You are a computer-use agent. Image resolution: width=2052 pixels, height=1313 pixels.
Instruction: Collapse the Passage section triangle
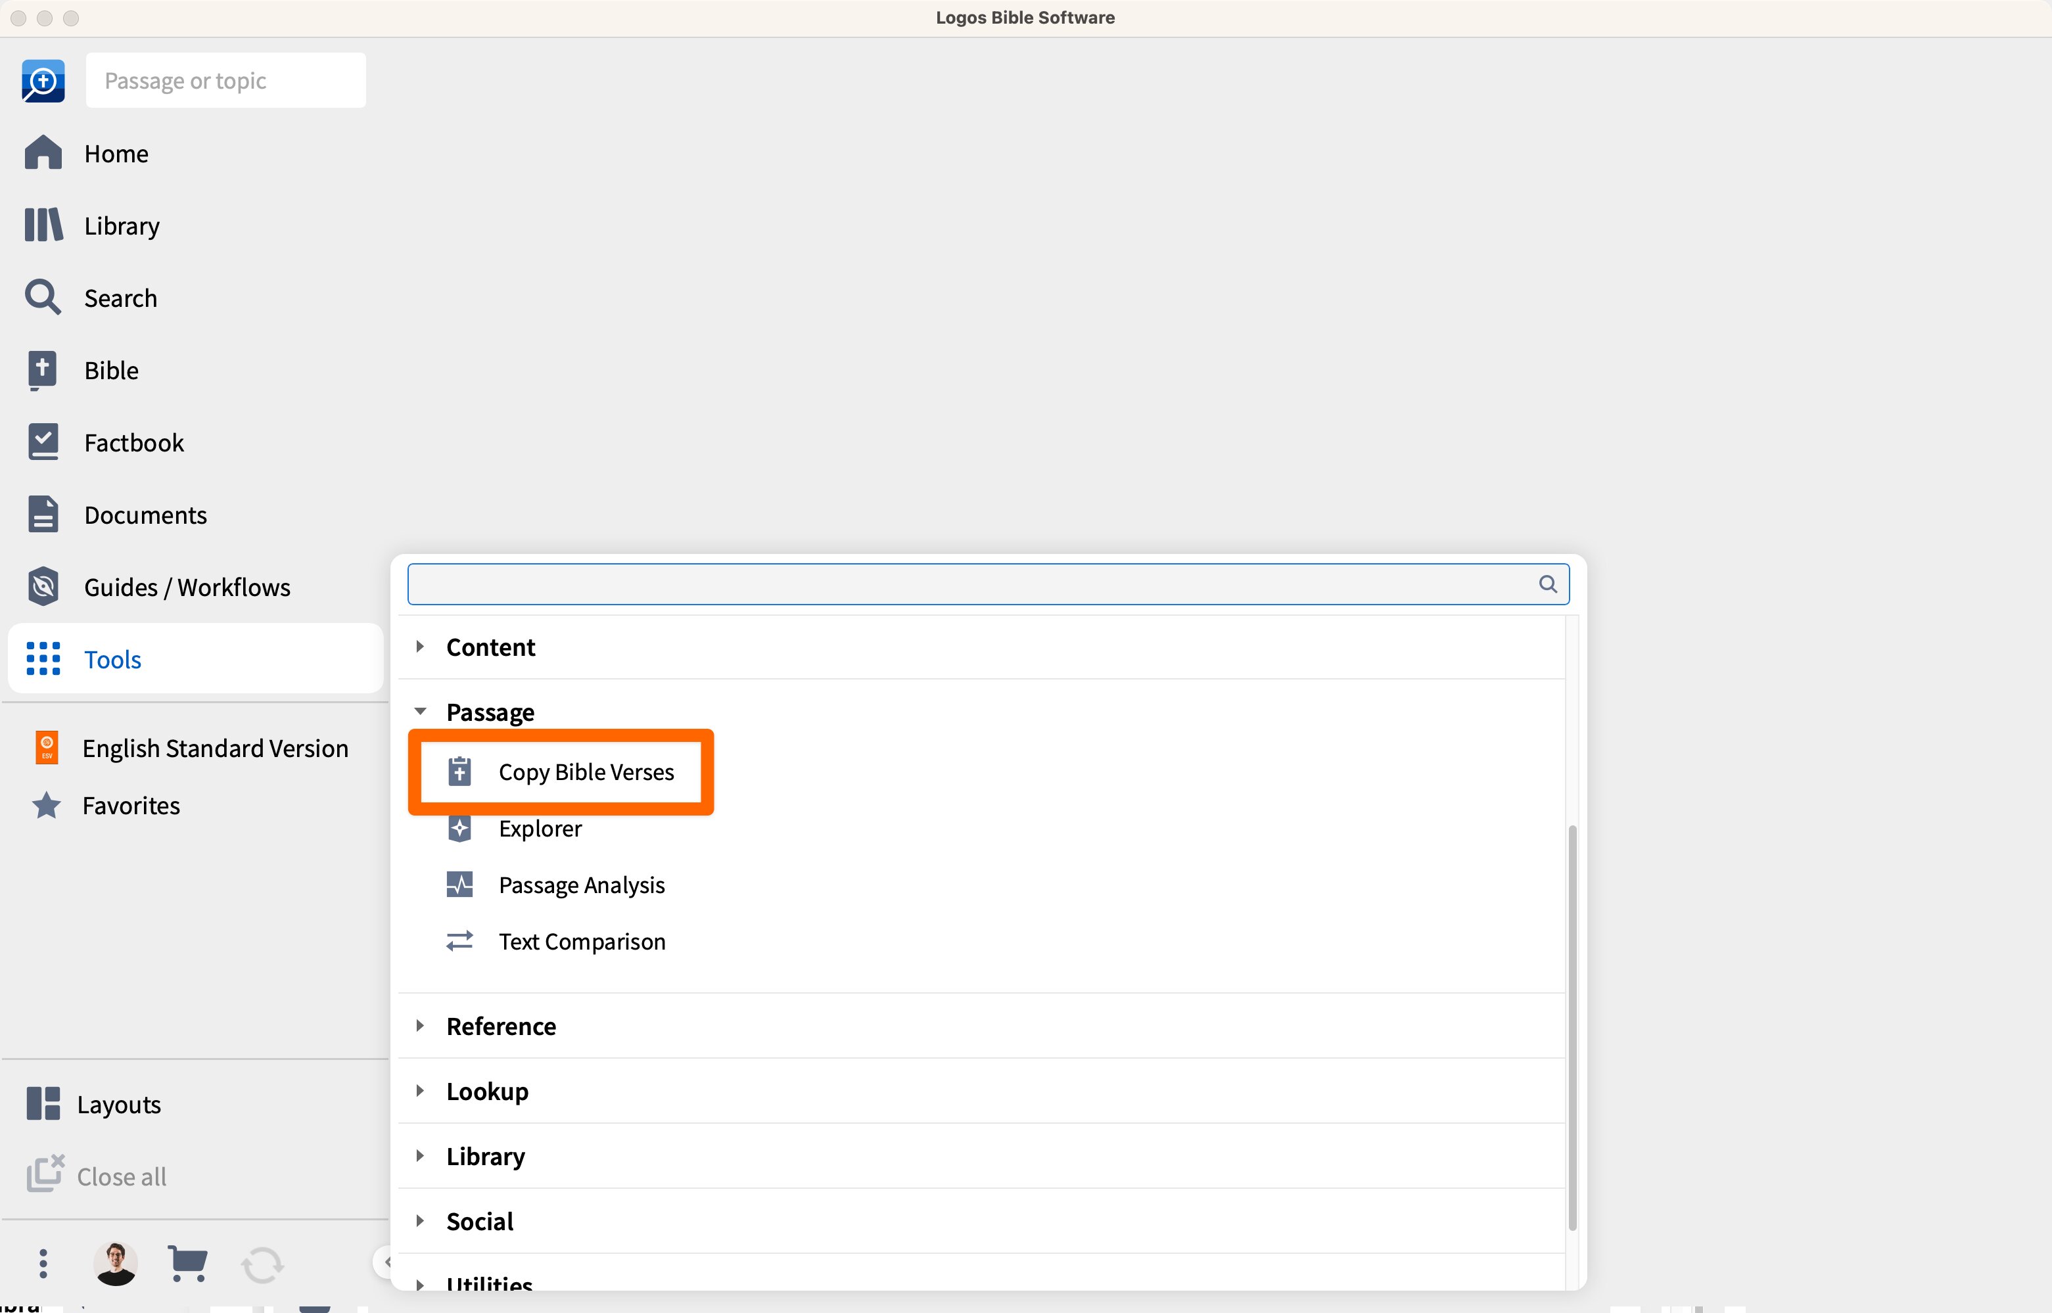[420, 712]
